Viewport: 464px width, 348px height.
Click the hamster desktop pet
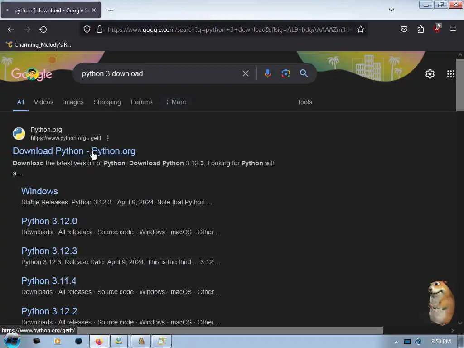click(x=440, y=302)
